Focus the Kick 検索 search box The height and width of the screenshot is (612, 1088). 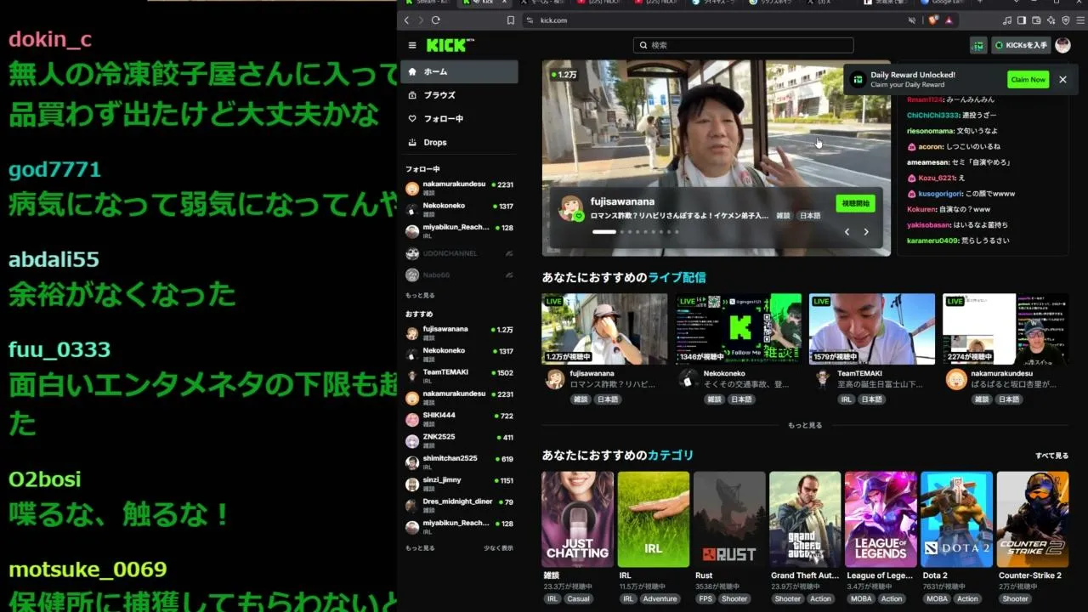tap(744, 45)
